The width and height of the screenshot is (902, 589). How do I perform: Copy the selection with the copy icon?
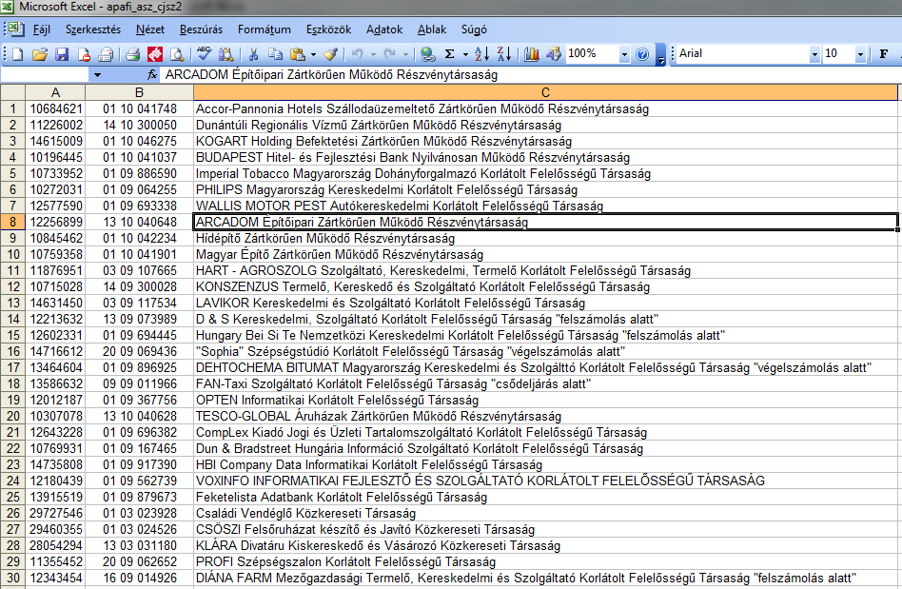coord(276,54)
